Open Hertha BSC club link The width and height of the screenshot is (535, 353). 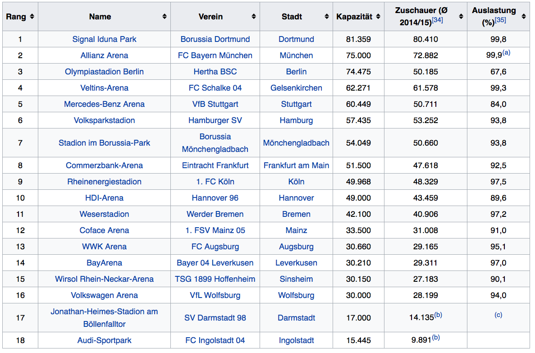click(x=215, y=72)
